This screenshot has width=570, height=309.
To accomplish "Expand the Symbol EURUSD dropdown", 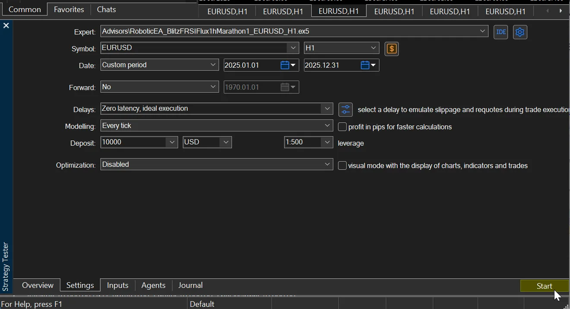I will 293,48.
